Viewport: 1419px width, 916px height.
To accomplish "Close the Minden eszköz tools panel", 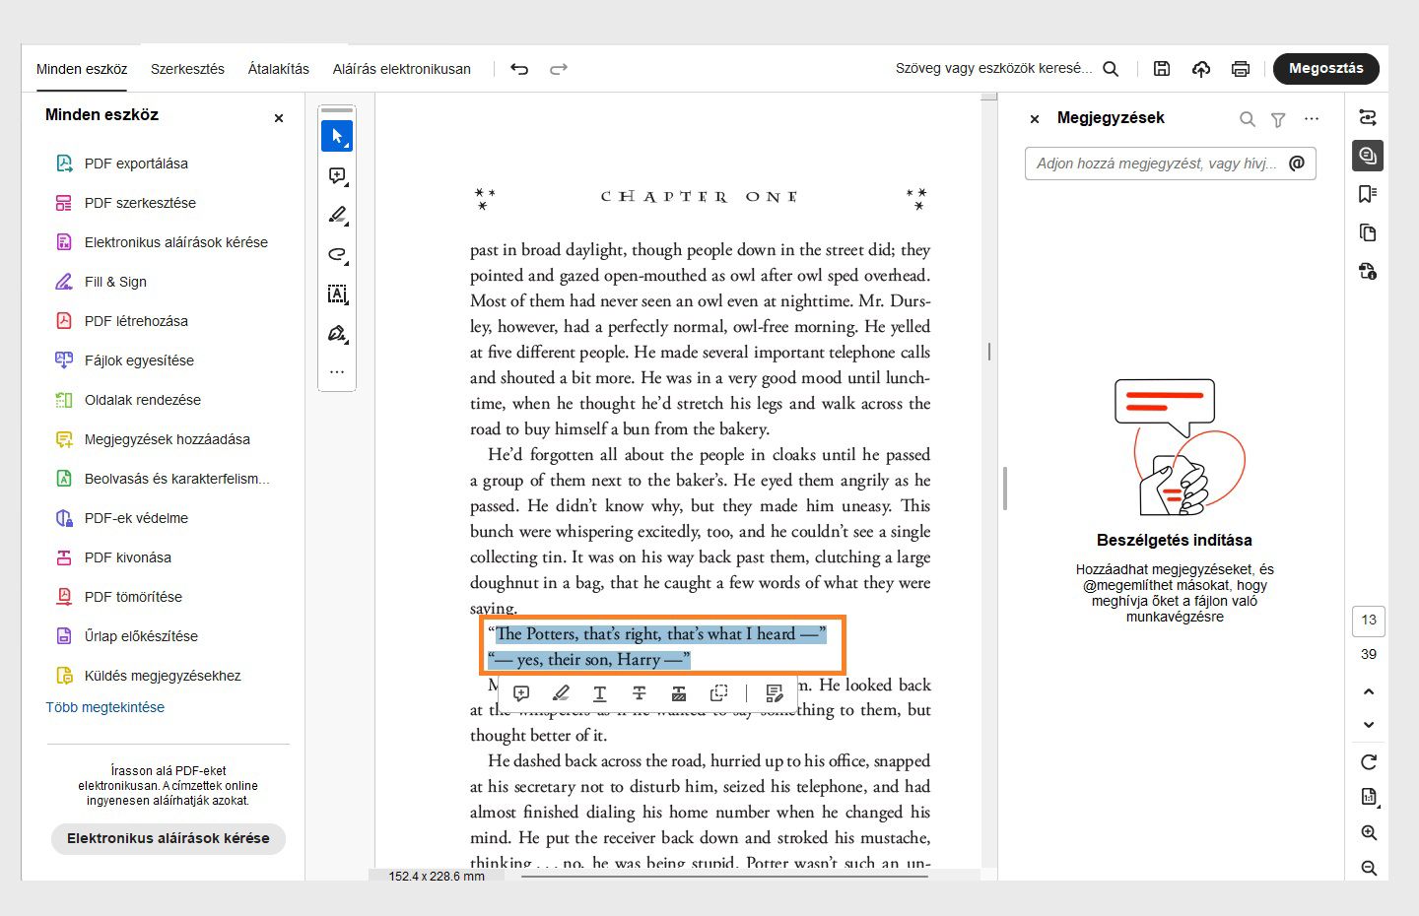I will point(279,118).
